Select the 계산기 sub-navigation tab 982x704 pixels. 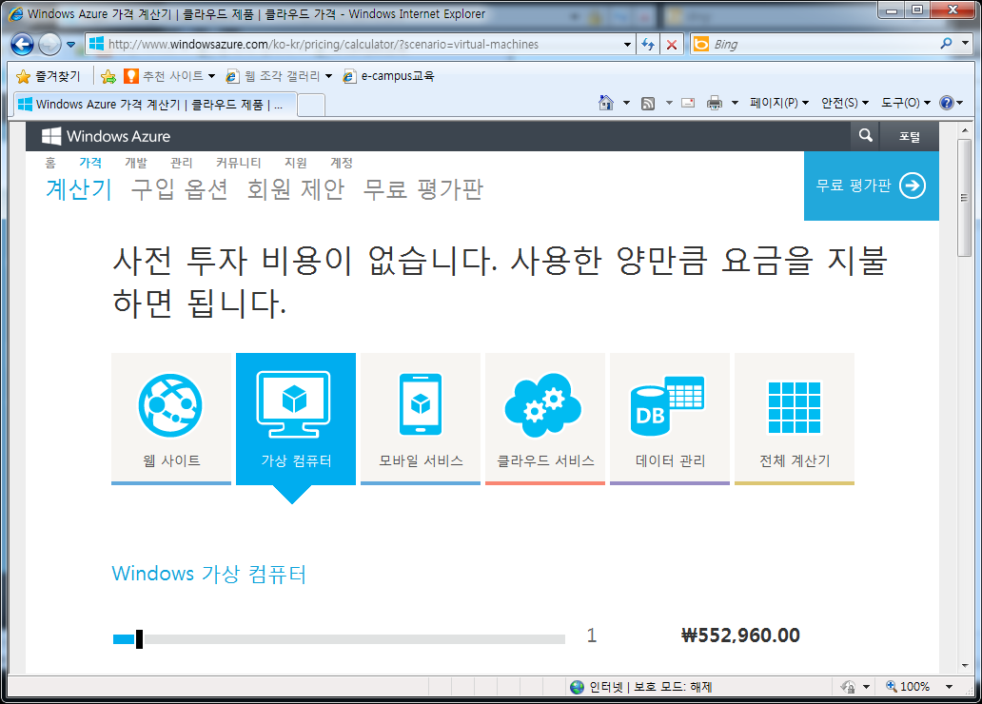point(79,188)
